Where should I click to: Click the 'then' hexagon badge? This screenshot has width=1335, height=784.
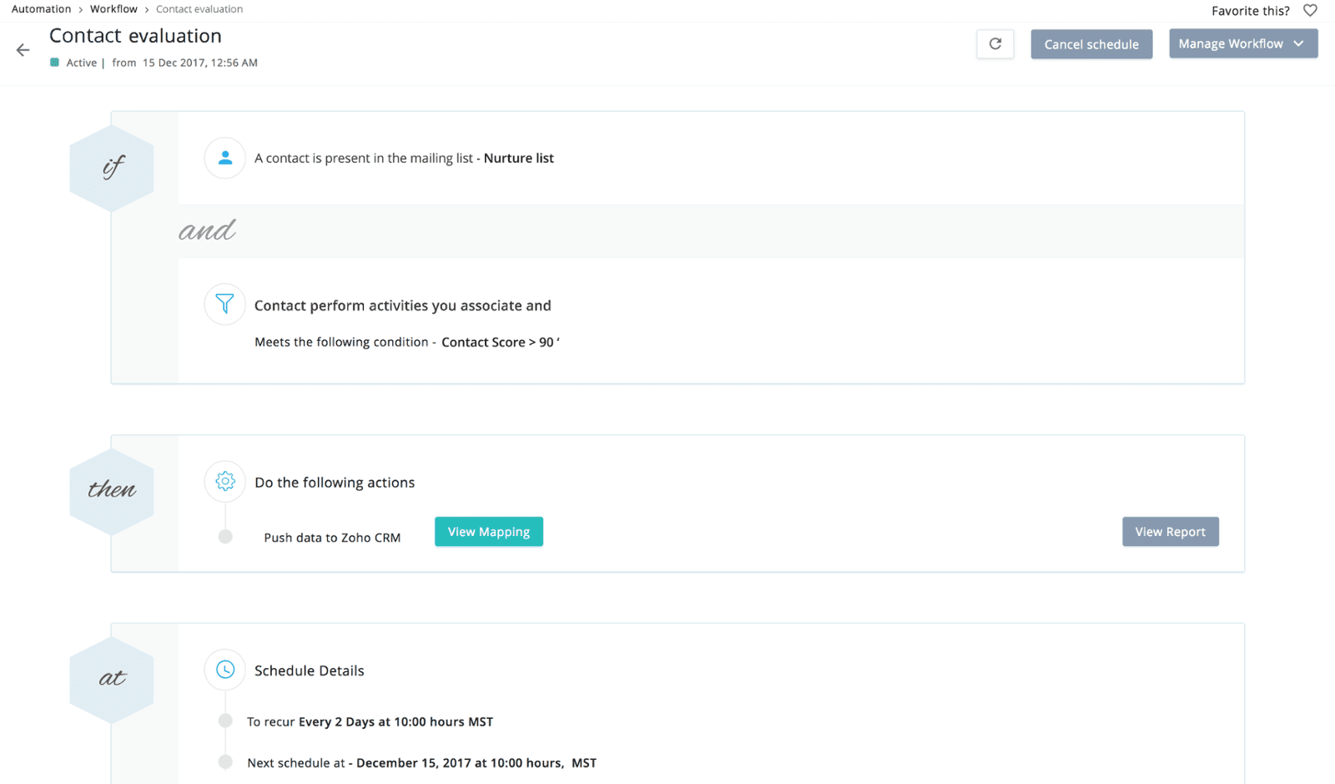112,490
